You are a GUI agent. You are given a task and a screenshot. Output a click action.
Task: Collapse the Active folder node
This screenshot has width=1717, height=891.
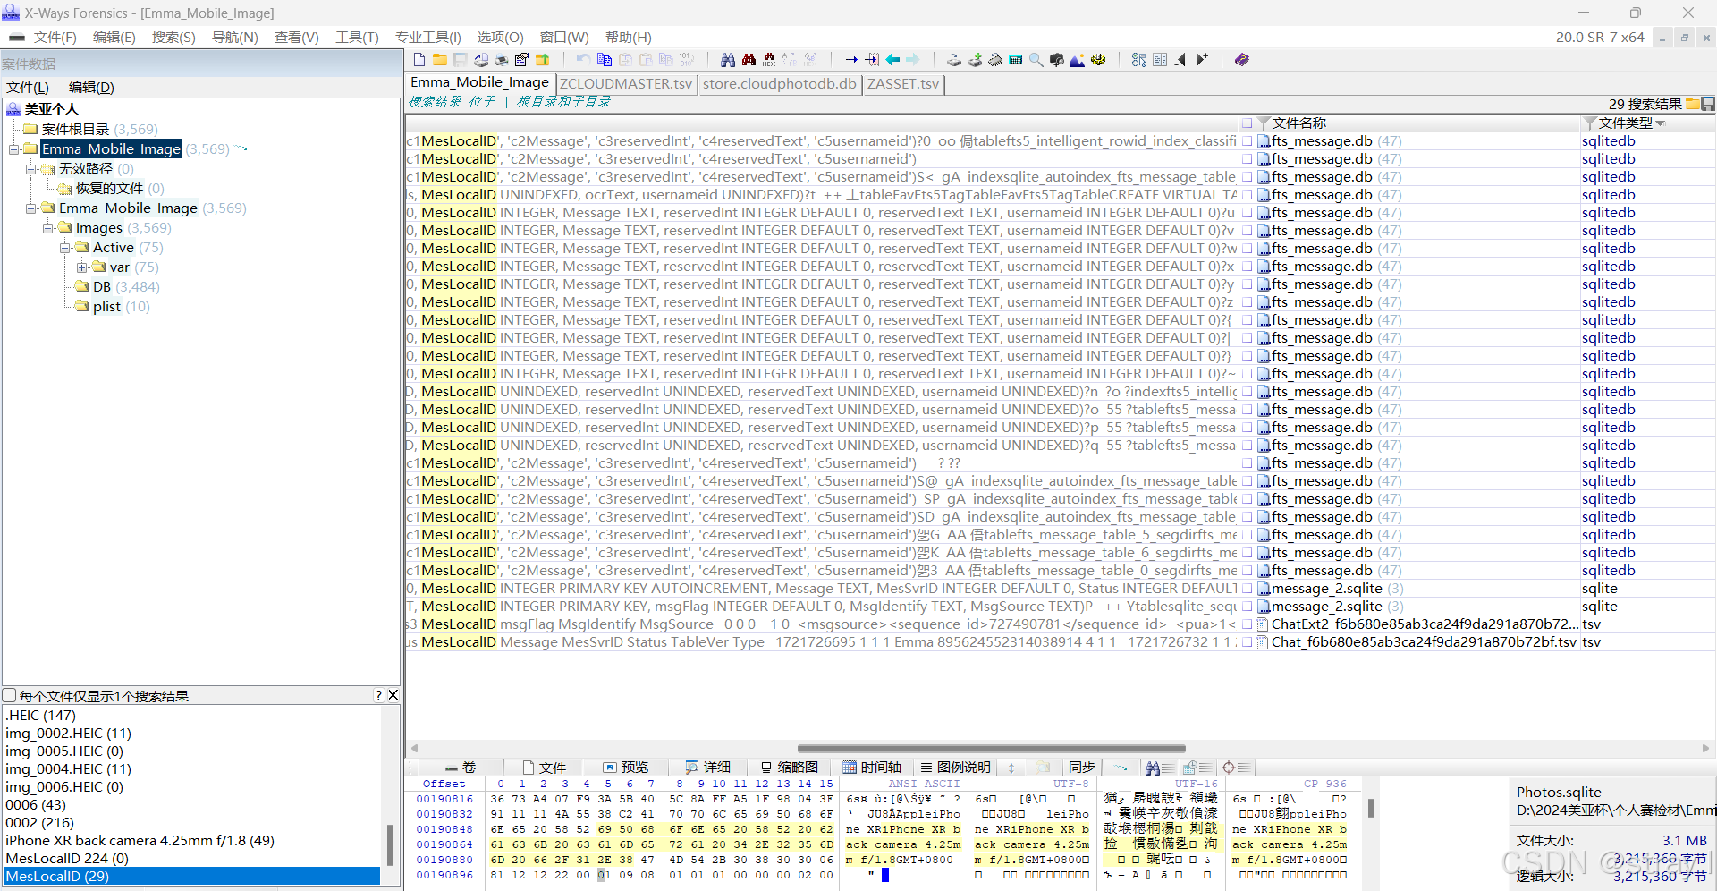click(x=65, y=248)
